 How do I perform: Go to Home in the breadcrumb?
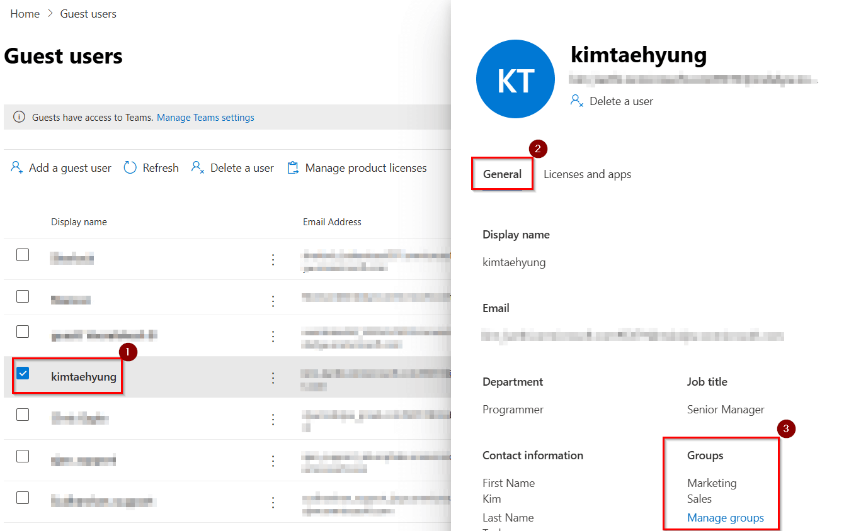pyautogui.click(x=25, y=14)
